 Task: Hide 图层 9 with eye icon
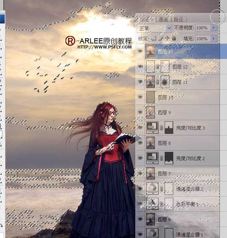tap(140, 112)
